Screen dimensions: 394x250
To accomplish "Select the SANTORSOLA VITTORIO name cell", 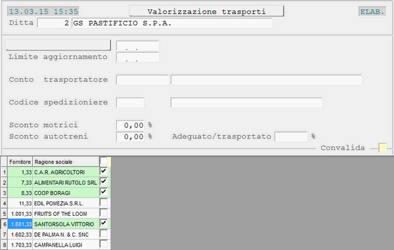I will point(66,224).
